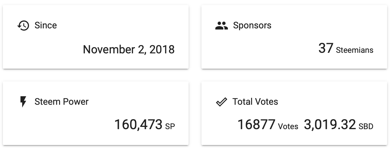Viewport: 392px width, 151px height.
Task: Click the 3,019.32 SBD amount
Action: coord(330,125)
